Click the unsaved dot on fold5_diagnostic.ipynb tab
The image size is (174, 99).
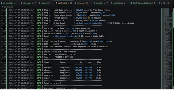155,3
